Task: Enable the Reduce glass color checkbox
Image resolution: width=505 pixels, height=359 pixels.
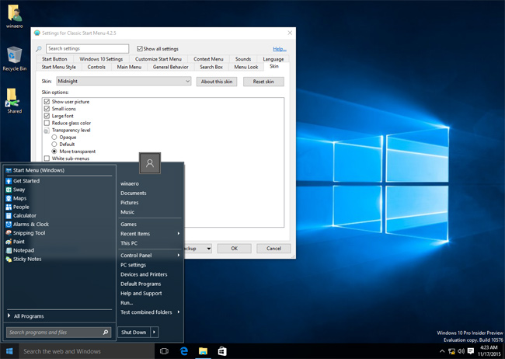Action: [47, 123]
